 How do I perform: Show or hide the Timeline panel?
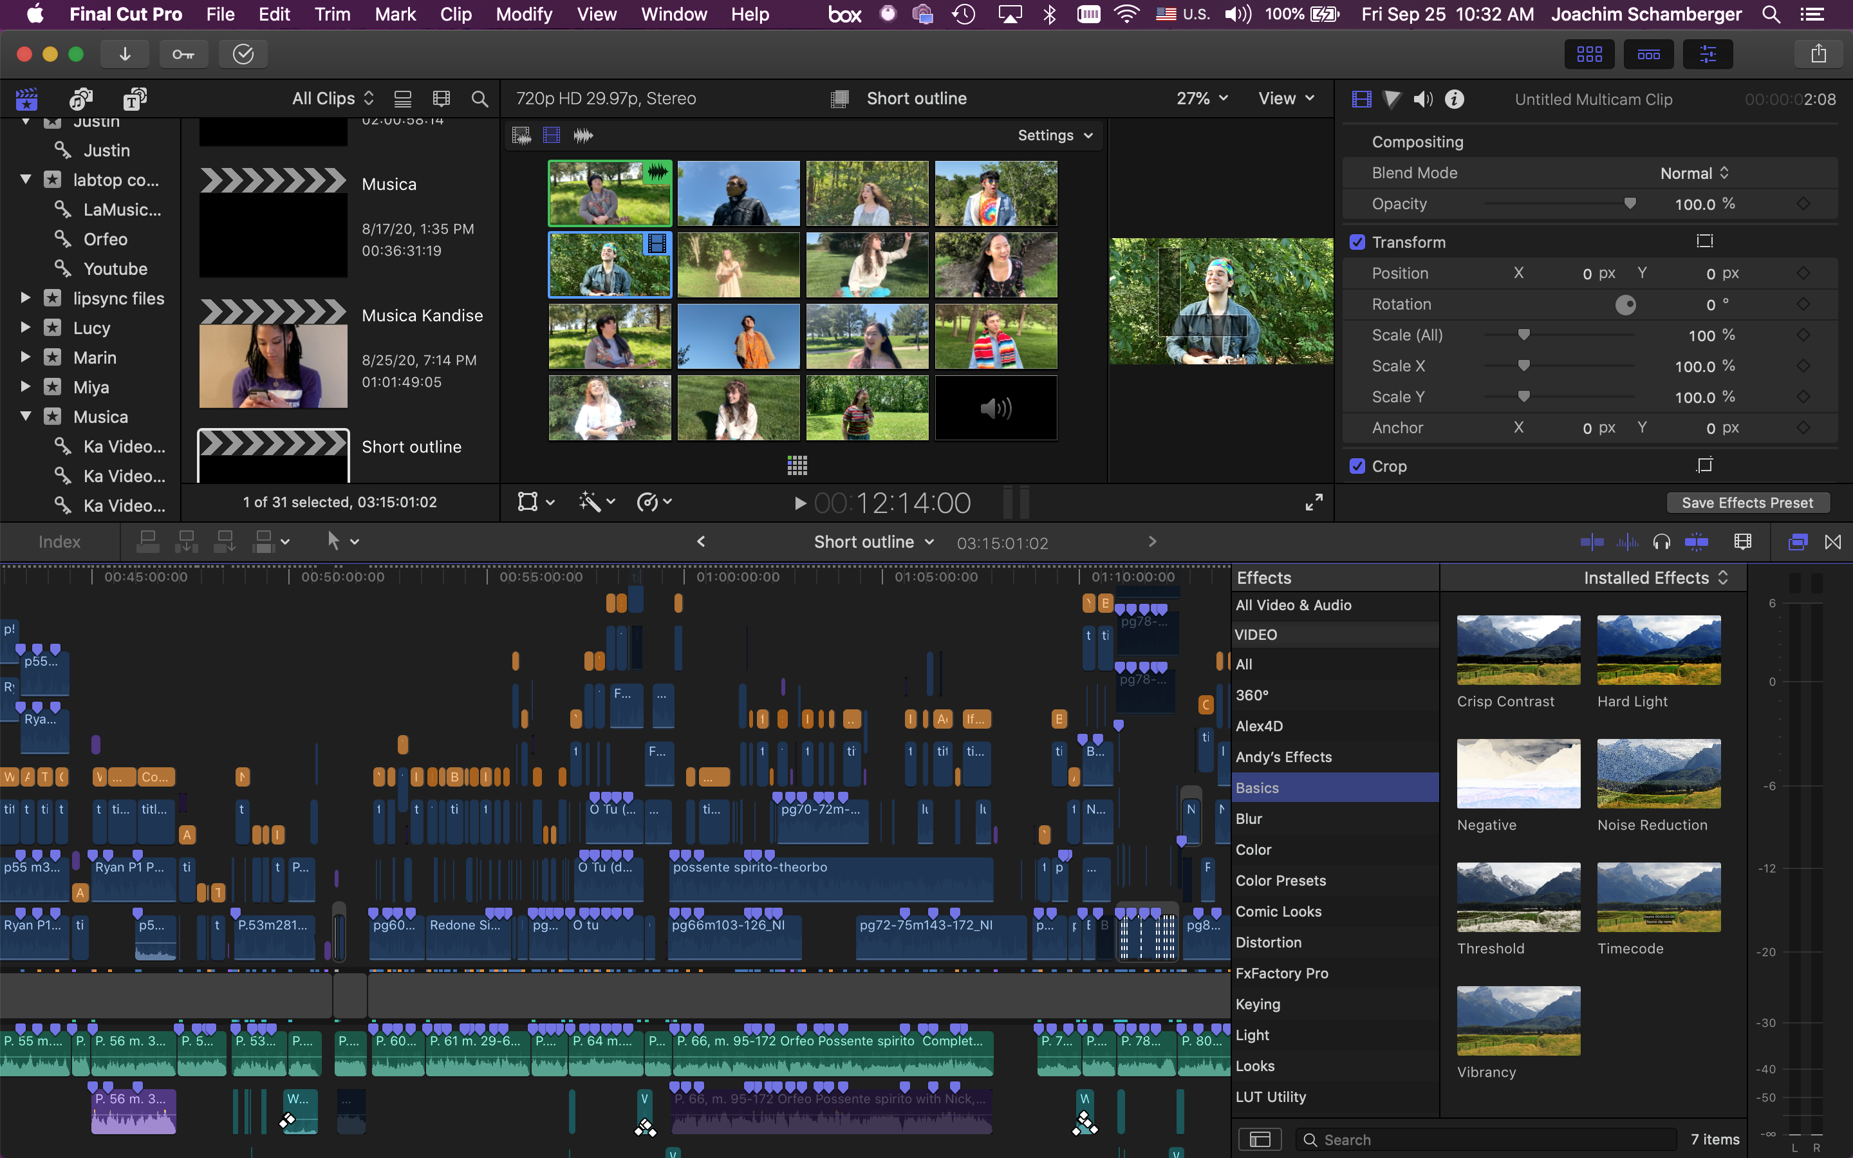(x=1648, y=53)
